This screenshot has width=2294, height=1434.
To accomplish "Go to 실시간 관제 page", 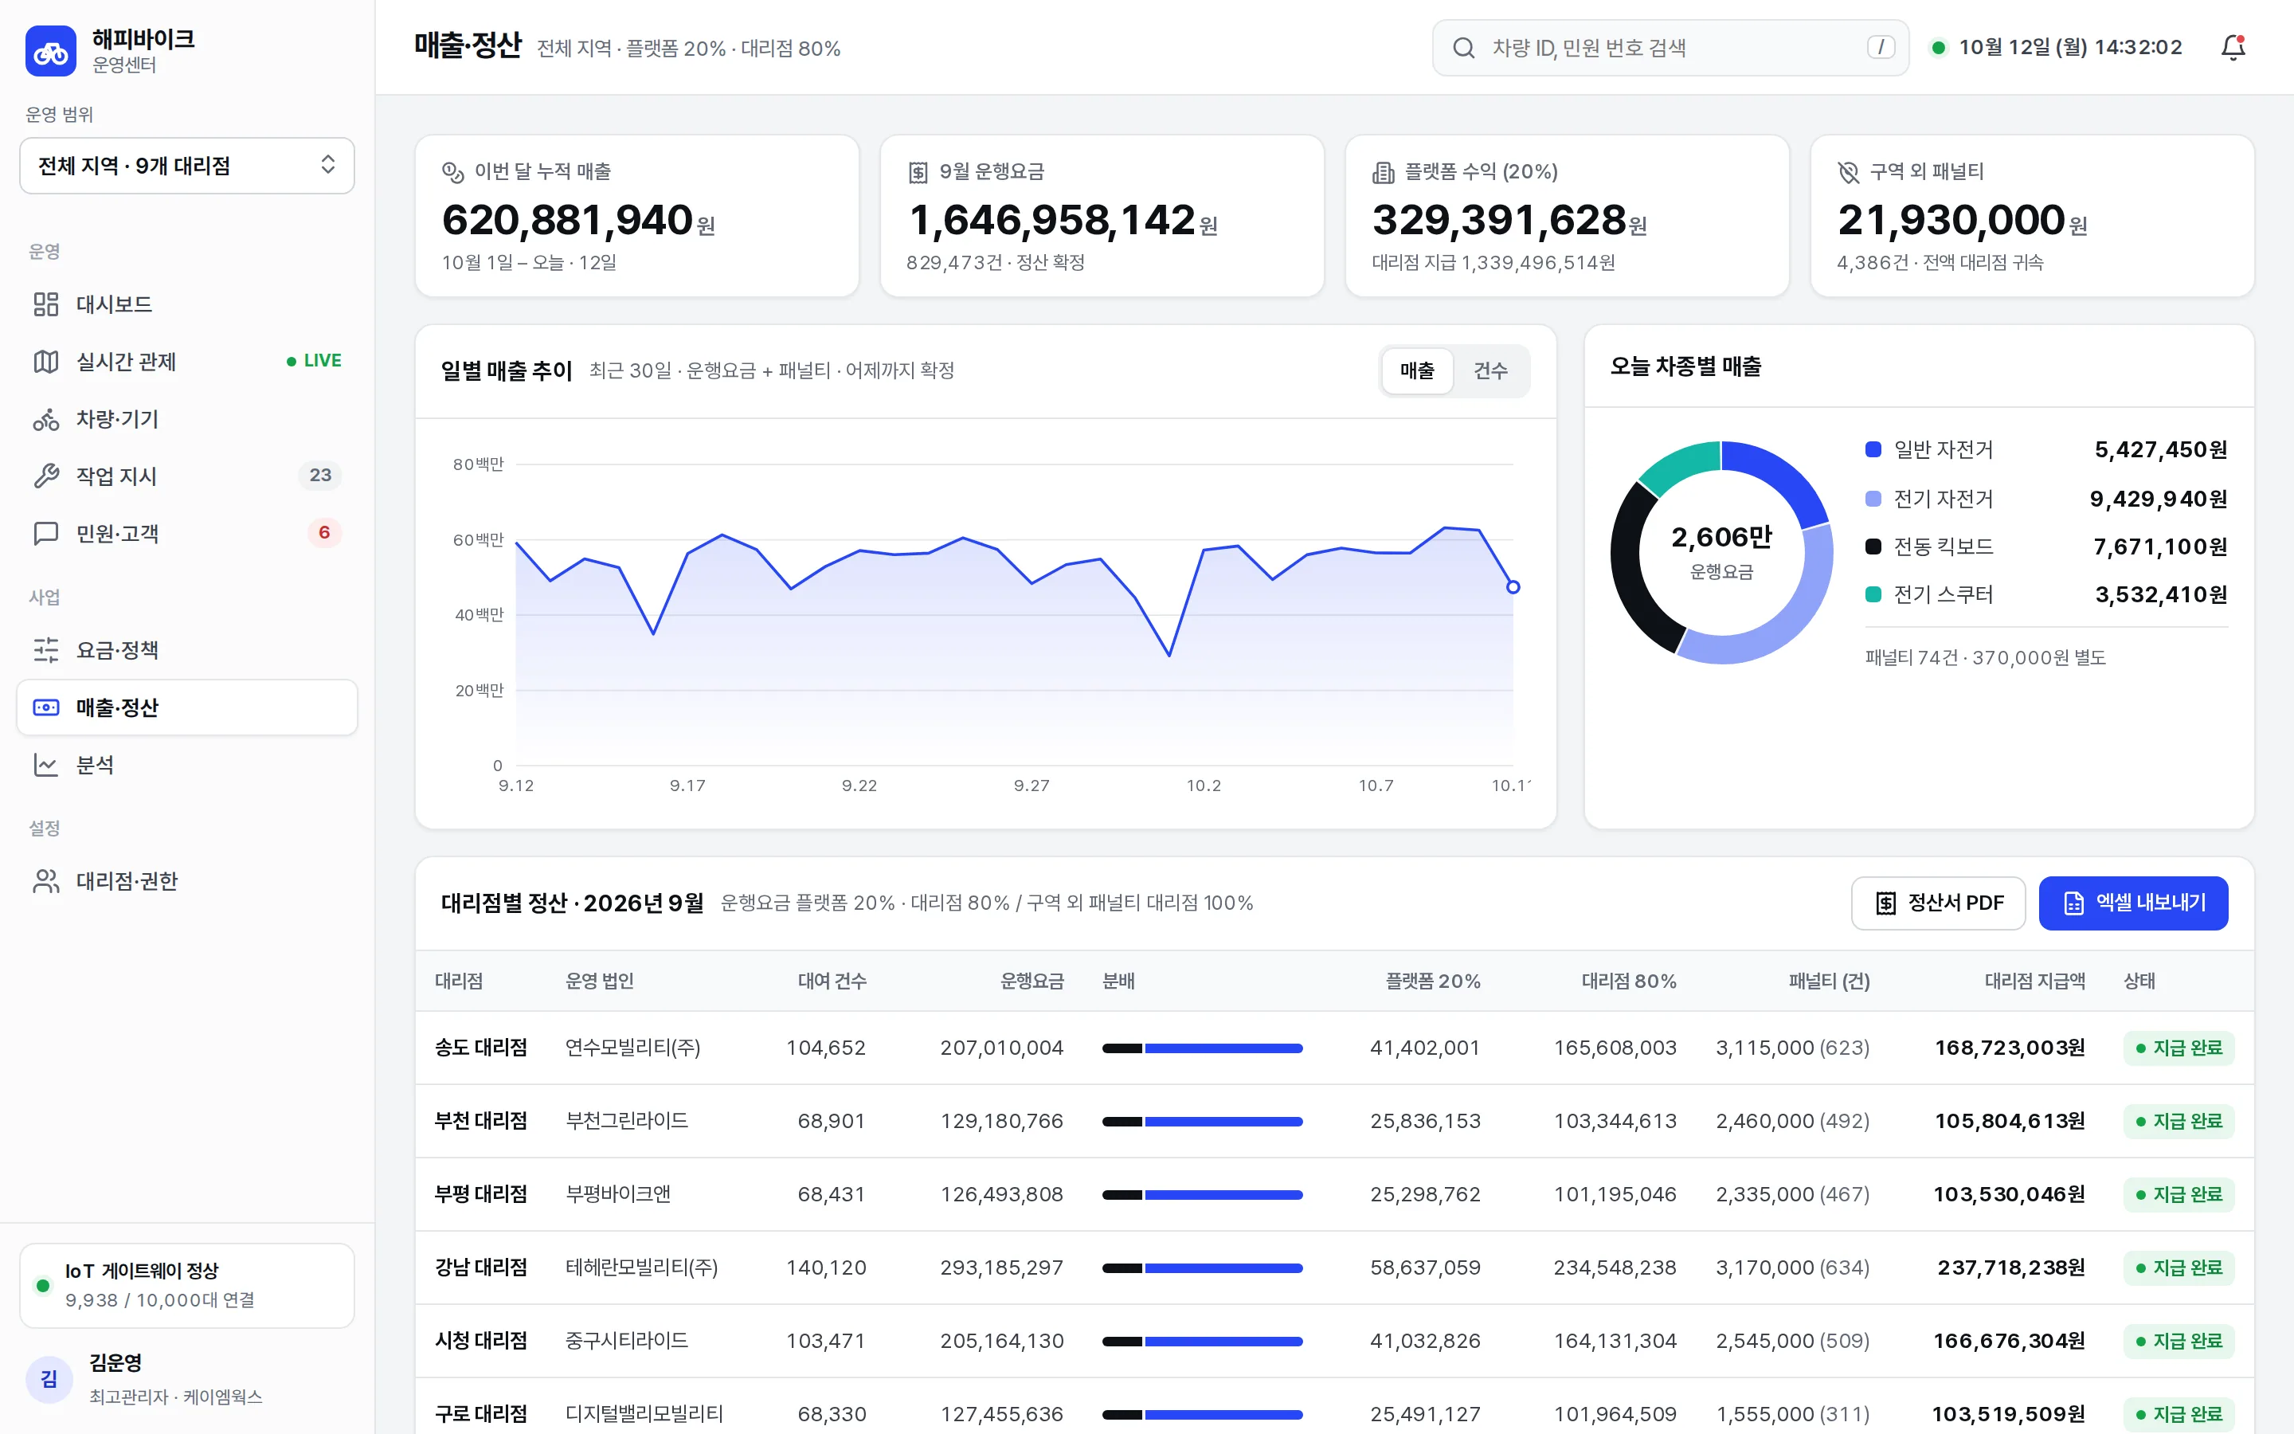I will click(x=186, y=362).
